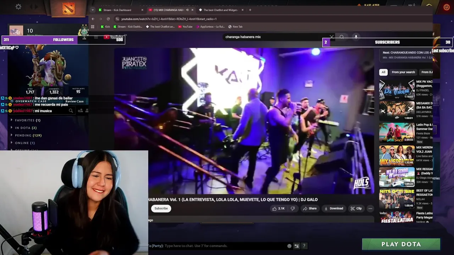Open the new tab plus button
This screenshot has height=255, width=454.
coord(250,10)
